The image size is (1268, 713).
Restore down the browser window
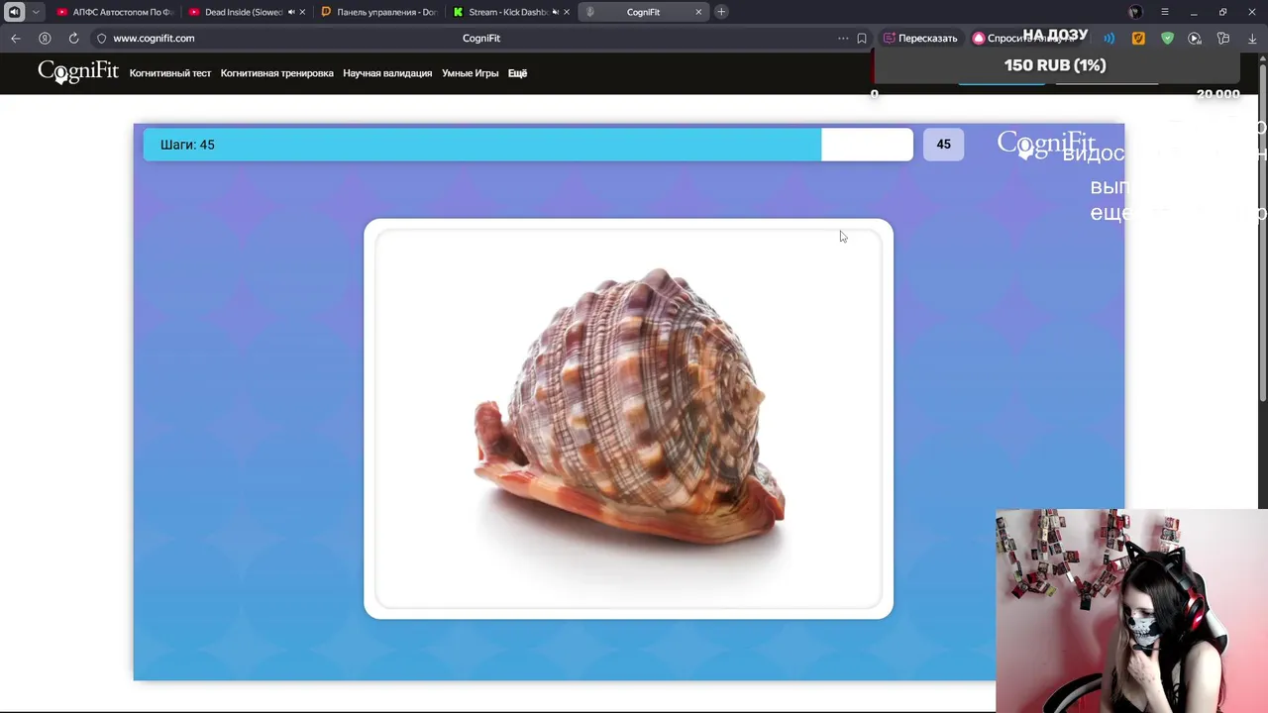1222,12
